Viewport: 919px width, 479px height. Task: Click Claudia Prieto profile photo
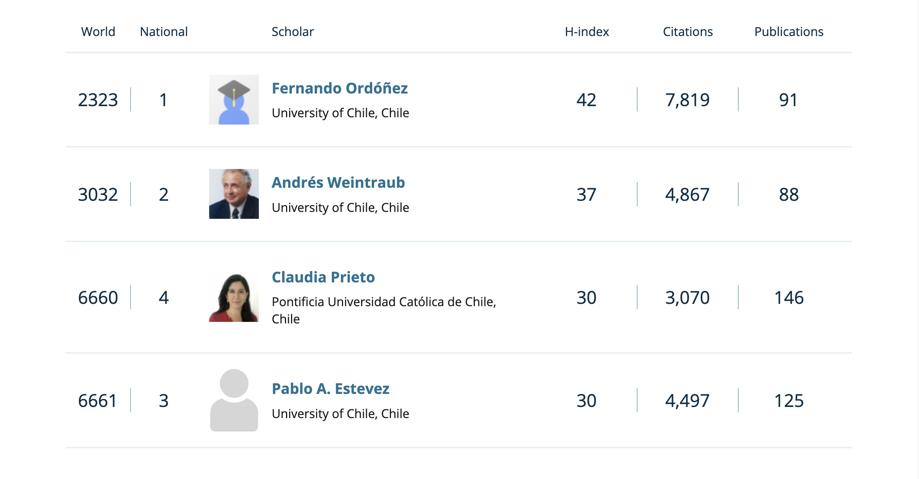tap(234, 297)
